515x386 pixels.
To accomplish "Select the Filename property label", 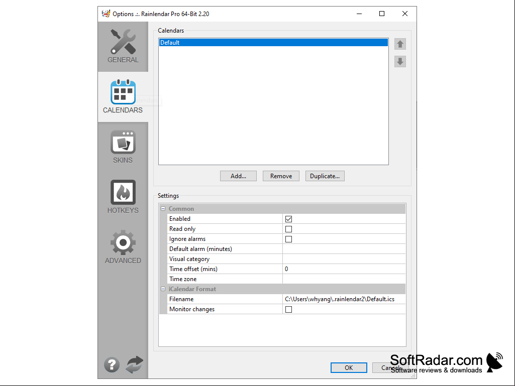I will (x=181, y=299).
